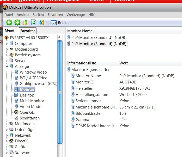Viewport: 182px width, 157px height.
Task: Go back with the green left arrow
Action: (x=9, y=22)
